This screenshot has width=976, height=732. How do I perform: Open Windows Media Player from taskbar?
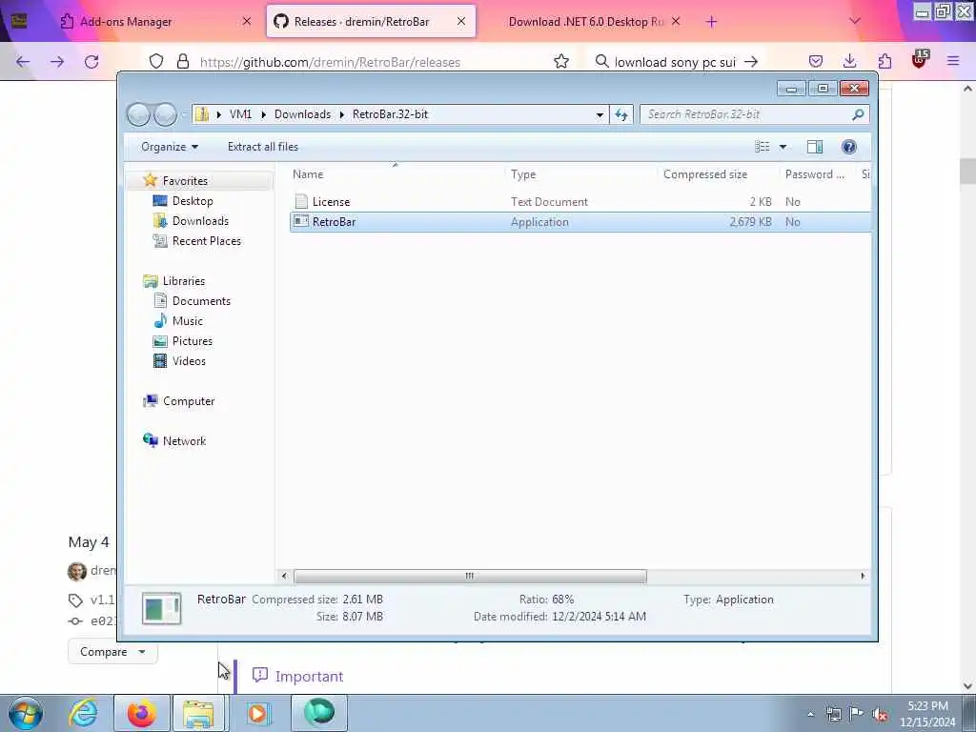coord(257,713)
